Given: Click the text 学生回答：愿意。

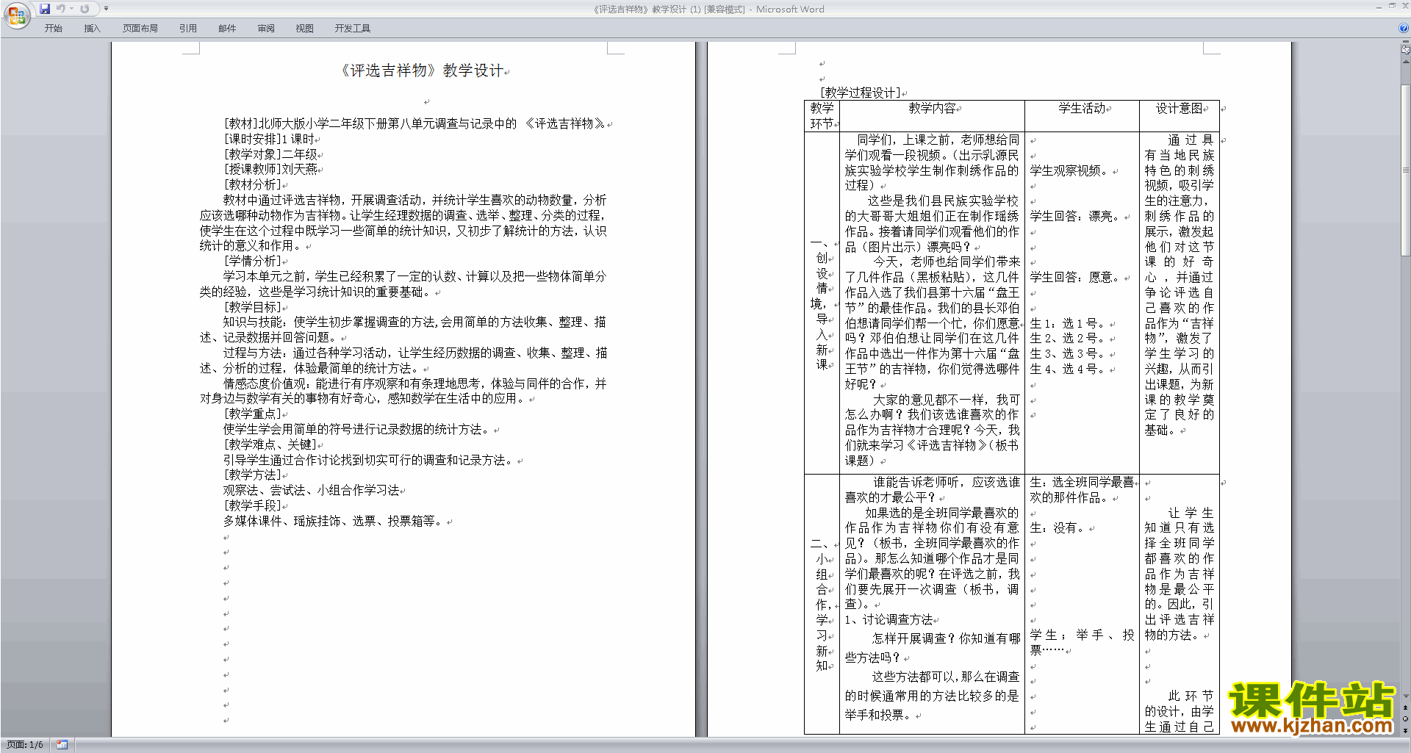Looking at the screenshot, I should click(x=1077, y=277).
